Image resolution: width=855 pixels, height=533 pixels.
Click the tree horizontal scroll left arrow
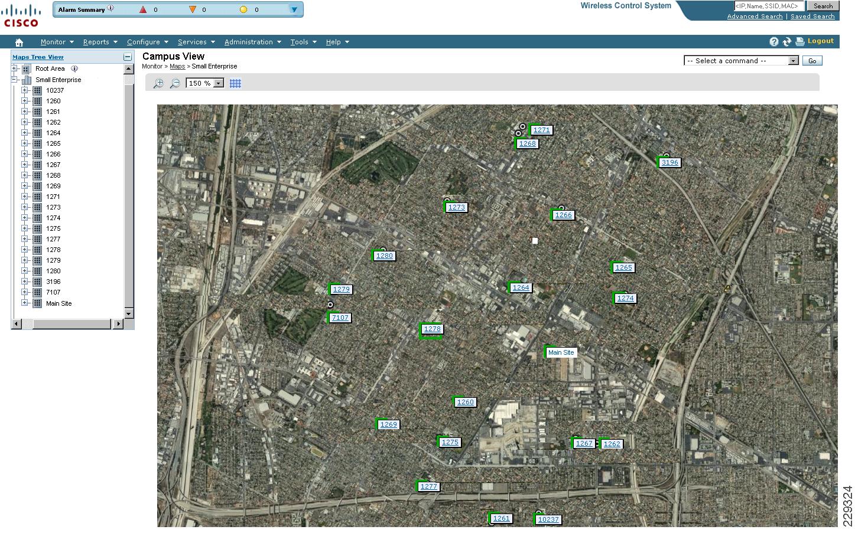(17, 323)
